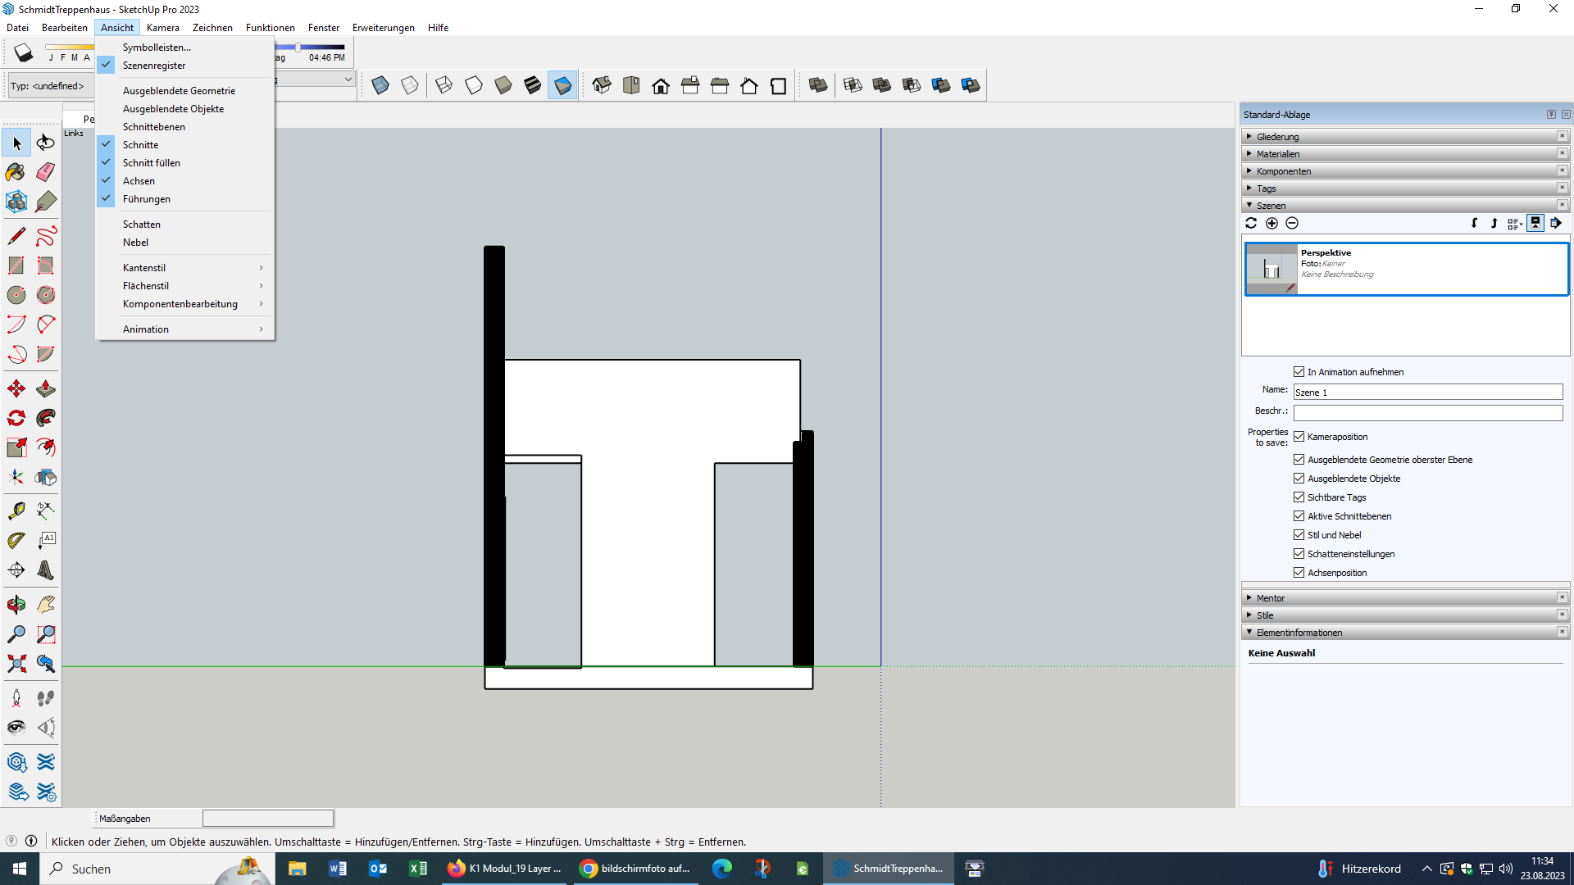This screenshot has height=885, width=1574.
Task: Expand the Tags panel
Action: point(1266,188)
